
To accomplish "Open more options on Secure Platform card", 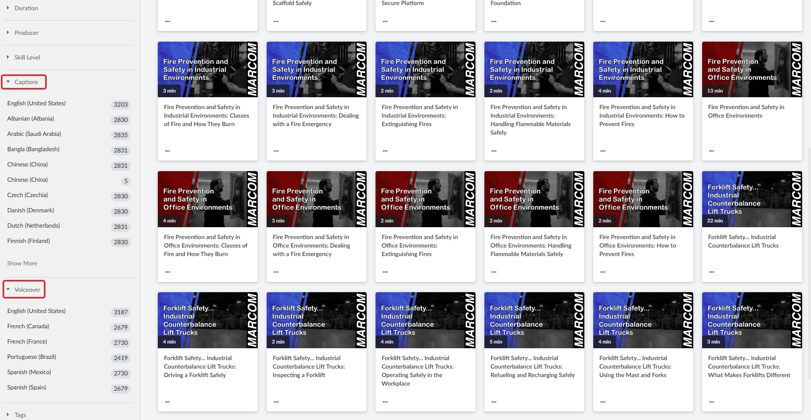I will 385,21.
